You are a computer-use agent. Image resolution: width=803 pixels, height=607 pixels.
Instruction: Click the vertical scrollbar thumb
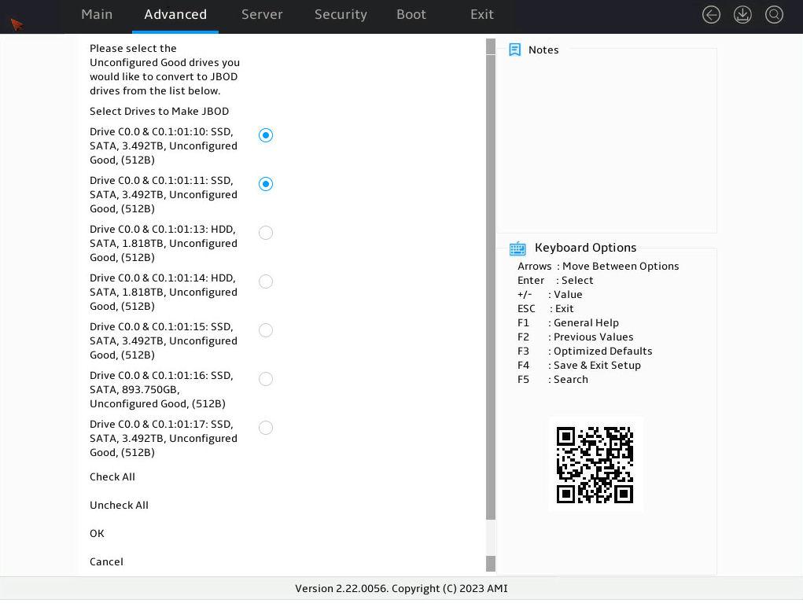491,287
